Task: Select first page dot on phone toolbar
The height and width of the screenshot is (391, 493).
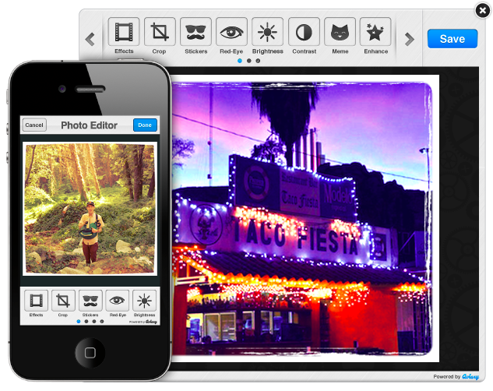Action: (79, 322)
